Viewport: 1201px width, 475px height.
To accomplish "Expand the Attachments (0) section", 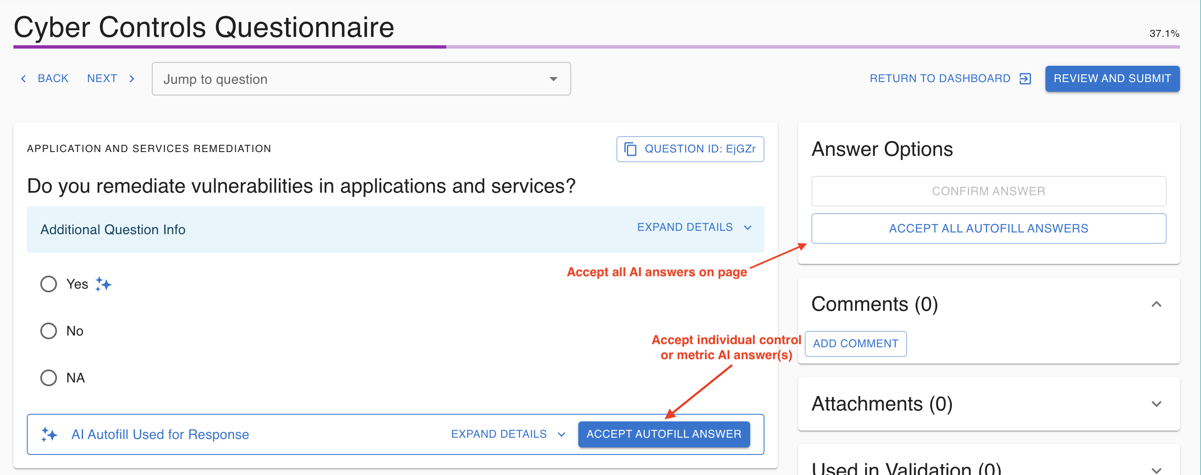I will click(1156, 404).
